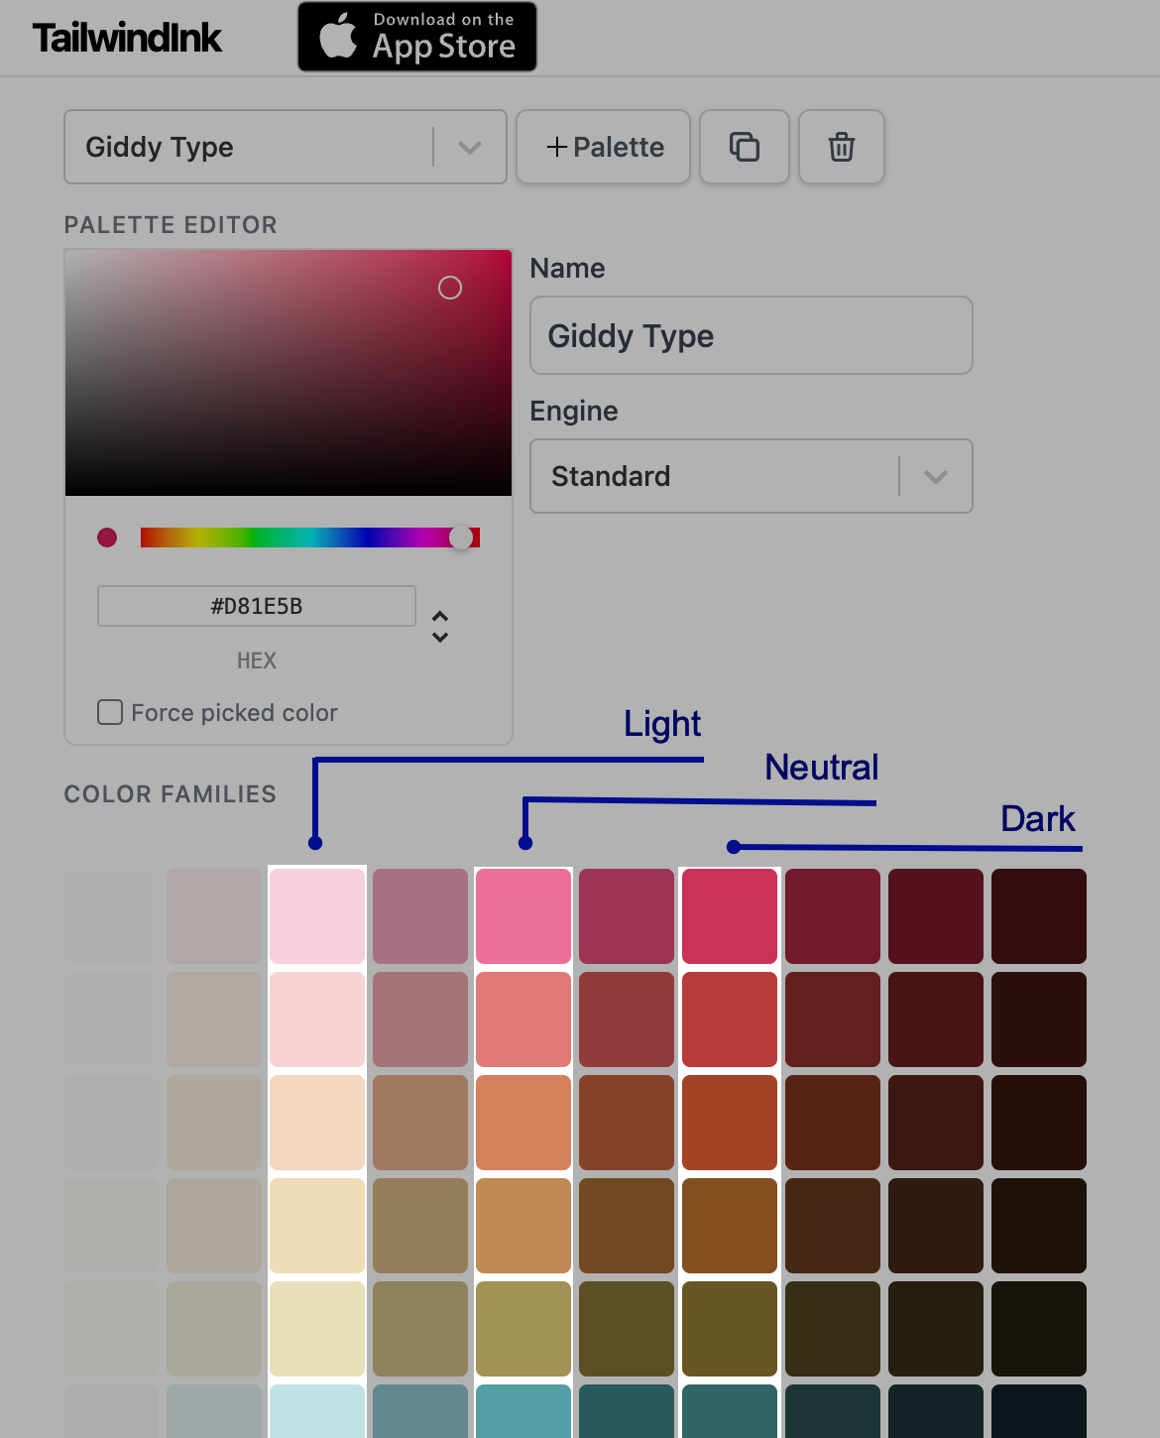Select the light pink swatch in top row

tap(317, 916)
